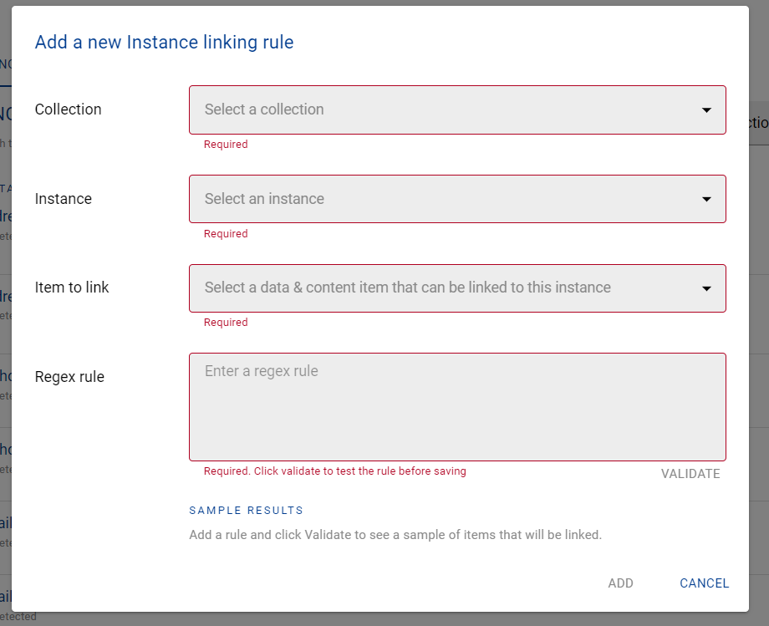Click the 'Regex rule' label
The image size is (769, 626).
click(69, 377)
